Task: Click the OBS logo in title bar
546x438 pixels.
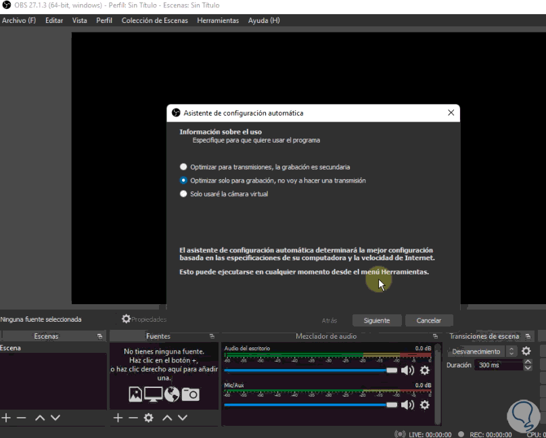Action: [6, 5]
